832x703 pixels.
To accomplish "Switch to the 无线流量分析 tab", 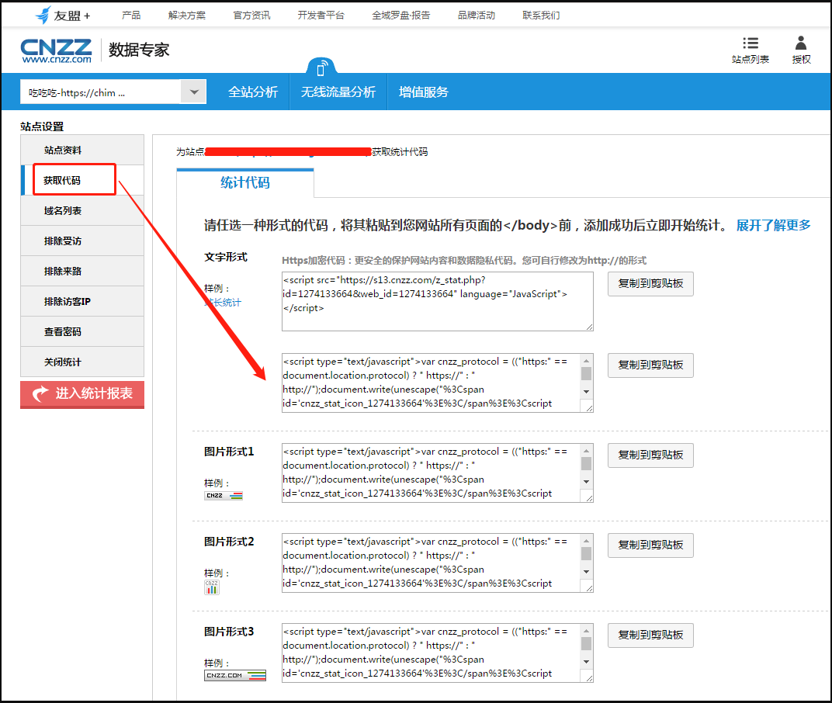I will tap(338, 92).
